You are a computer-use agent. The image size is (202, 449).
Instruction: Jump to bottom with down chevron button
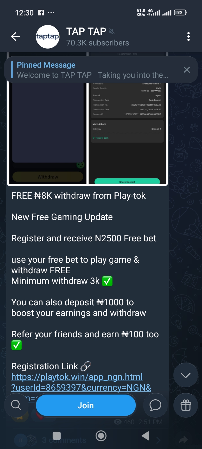click(186, 375)
